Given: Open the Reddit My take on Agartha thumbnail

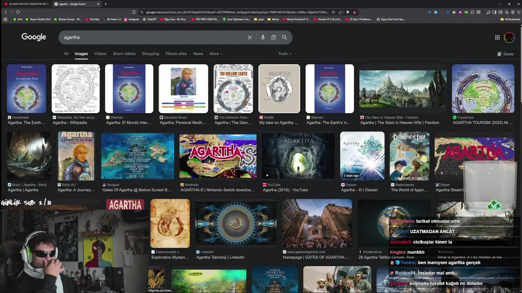Looking at the screenshot, I should (x=279, y=89).
